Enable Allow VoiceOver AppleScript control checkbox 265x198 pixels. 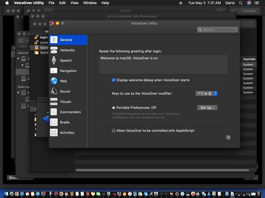114,130
